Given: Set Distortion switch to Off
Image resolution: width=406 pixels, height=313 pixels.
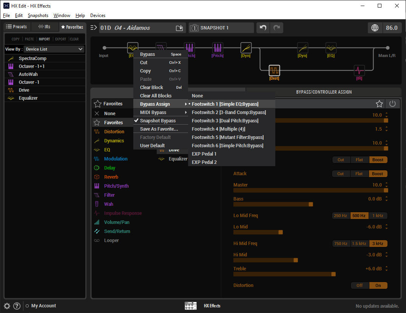Looking at the screenshot, I should coord(360,285).
